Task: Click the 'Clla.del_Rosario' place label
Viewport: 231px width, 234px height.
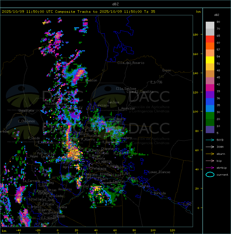Action: click(x=131, y=63)
